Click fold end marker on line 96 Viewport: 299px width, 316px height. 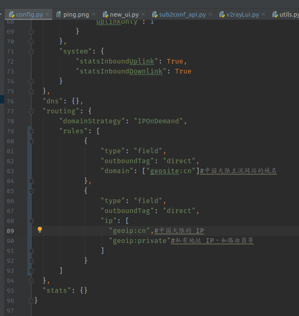click(31, 301)
